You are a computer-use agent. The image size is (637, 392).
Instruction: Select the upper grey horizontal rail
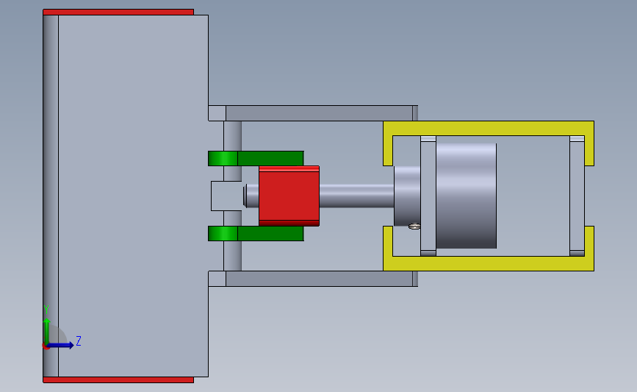point(313,113)
